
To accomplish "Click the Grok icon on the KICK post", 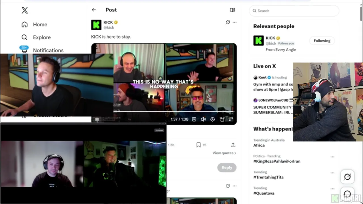I will pos(227,22).
